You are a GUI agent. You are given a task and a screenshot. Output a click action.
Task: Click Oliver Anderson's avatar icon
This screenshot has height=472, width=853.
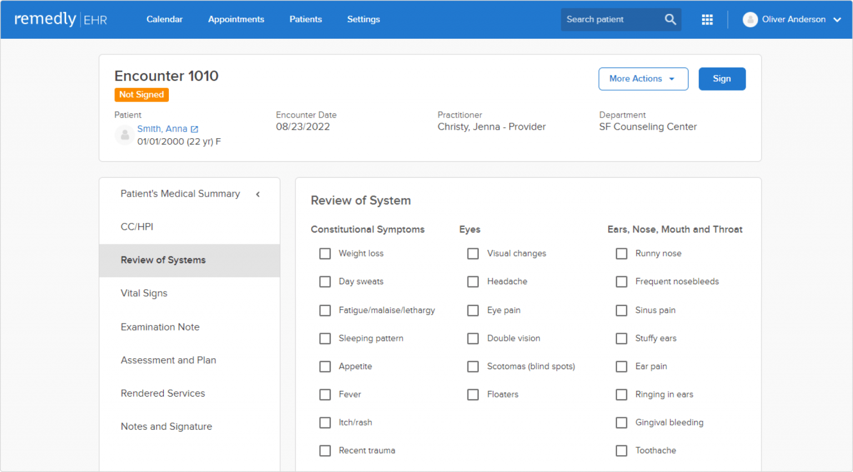[750, 19]
